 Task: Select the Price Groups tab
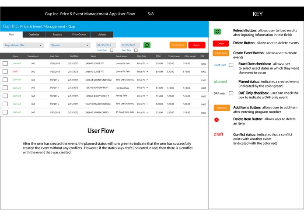coord(79,35)
